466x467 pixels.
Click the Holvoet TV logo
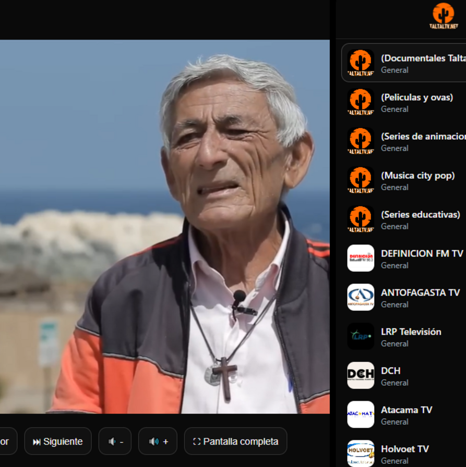361,453
